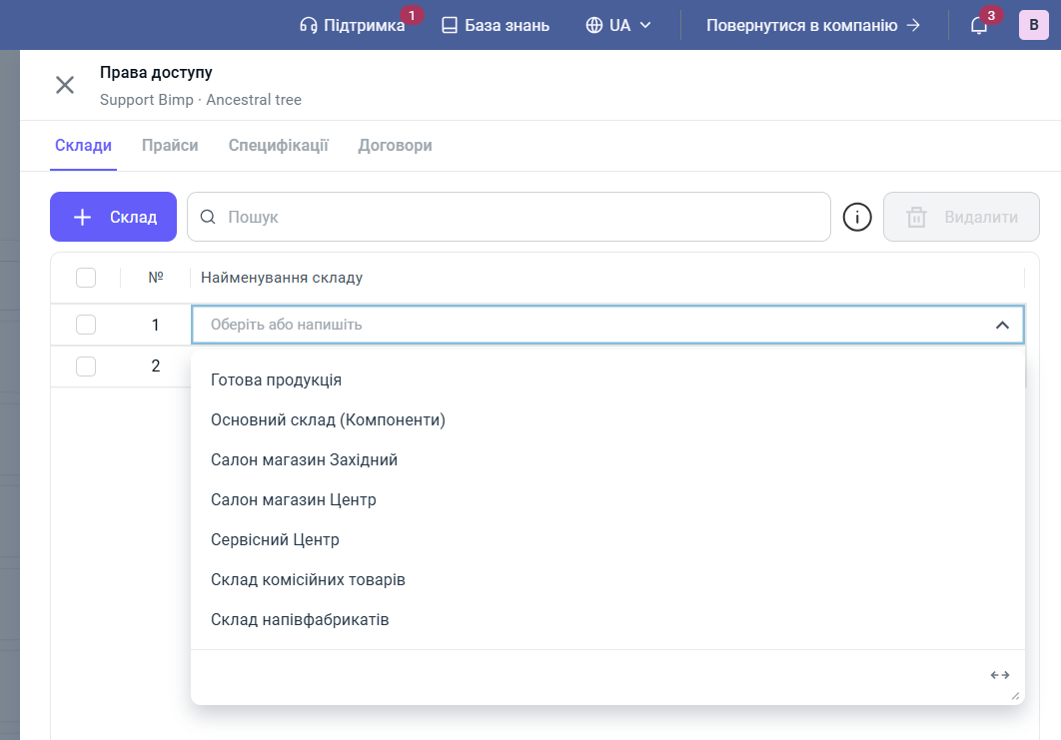Select Готова продукція option
1061x740 pixels.
[x=607, y=380]
